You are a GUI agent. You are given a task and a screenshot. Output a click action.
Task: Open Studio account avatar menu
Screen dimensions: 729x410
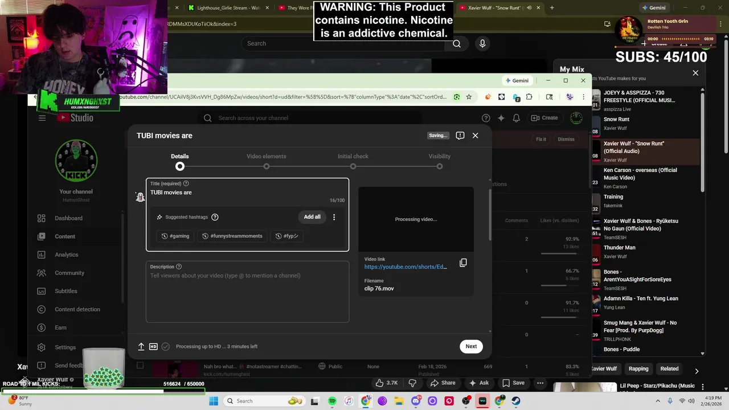pyautogui.click(x=576, y=118)
